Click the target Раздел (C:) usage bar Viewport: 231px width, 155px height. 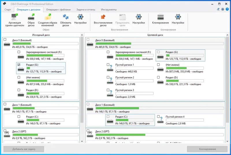134,120
